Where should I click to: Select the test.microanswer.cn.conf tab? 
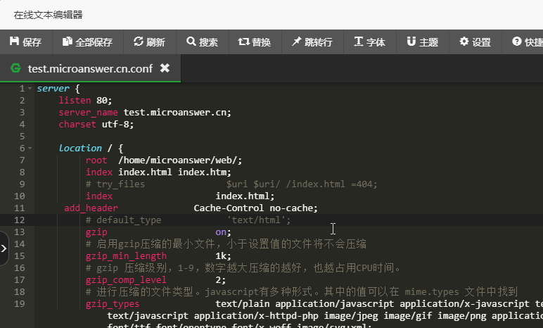click(x=90, y=68)
